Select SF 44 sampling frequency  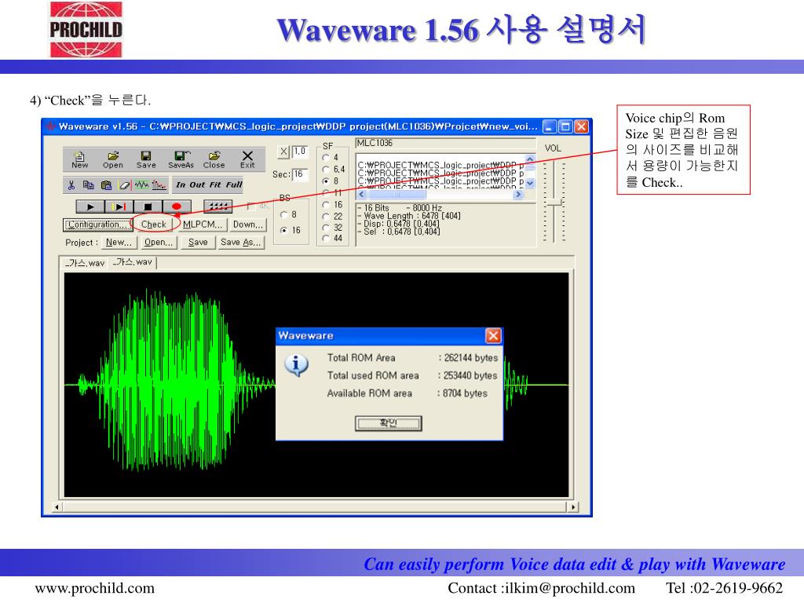click(326, 239)
